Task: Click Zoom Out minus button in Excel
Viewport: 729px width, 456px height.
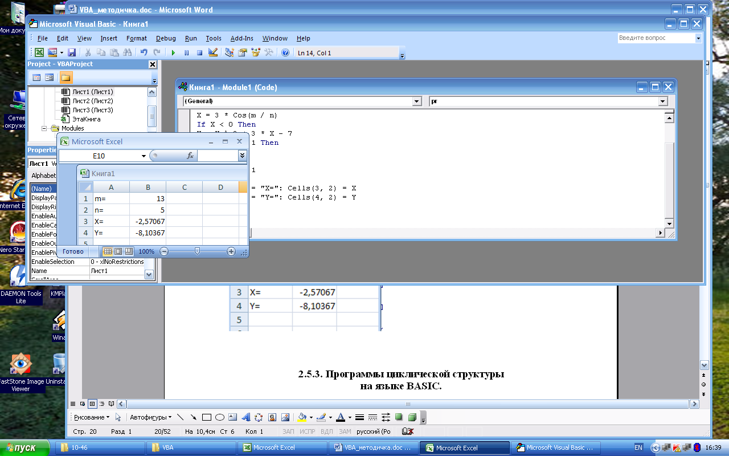Action: [164, 251]
